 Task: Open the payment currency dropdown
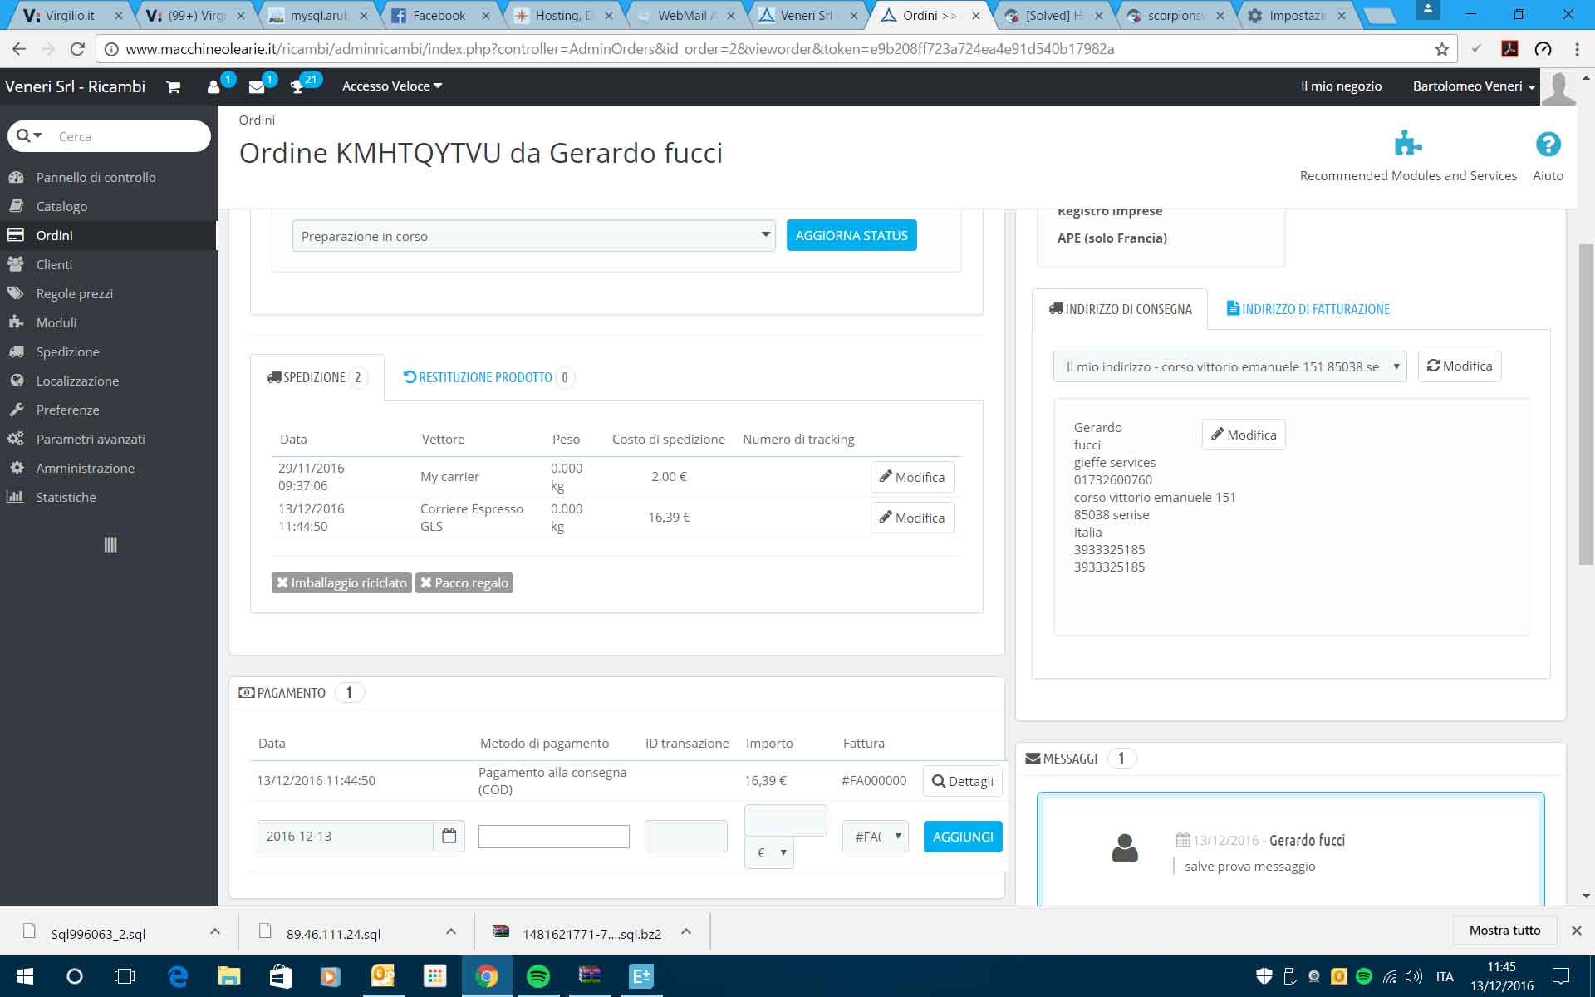(x=769, y=852)
